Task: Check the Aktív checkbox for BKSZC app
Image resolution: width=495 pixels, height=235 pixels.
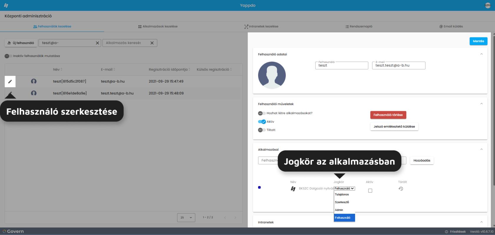Action: click(x=370, y=191)
